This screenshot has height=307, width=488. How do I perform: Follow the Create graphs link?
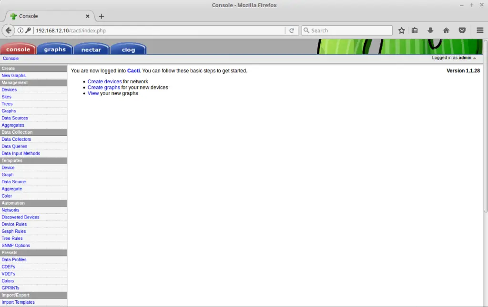pyautogui.click(x=103, y=87)
